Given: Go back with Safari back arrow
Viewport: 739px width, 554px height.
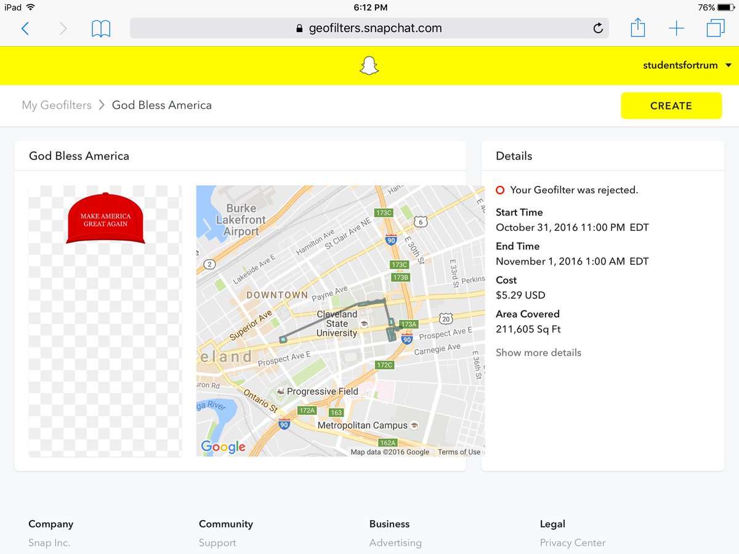Looking at the screenshot, I should [25, 28].
